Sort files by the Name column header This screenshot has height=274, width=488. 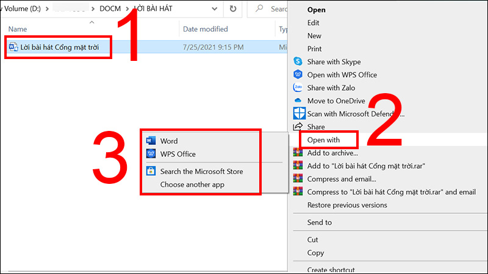pos(18,29)
